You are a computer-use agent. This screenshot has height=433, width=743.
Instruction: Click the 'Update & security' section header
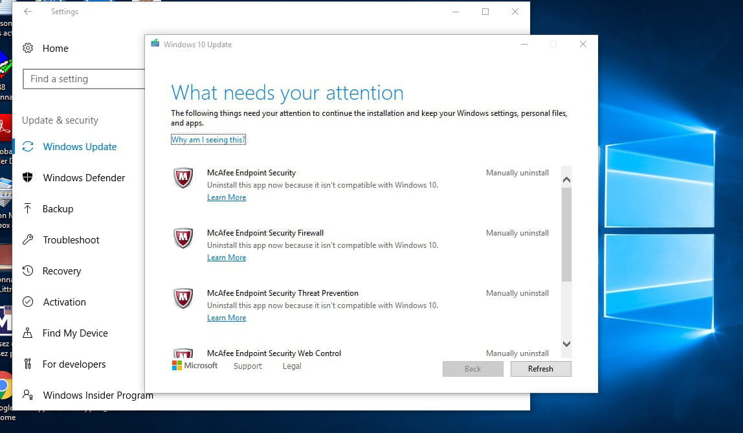[x=60, y=120]
